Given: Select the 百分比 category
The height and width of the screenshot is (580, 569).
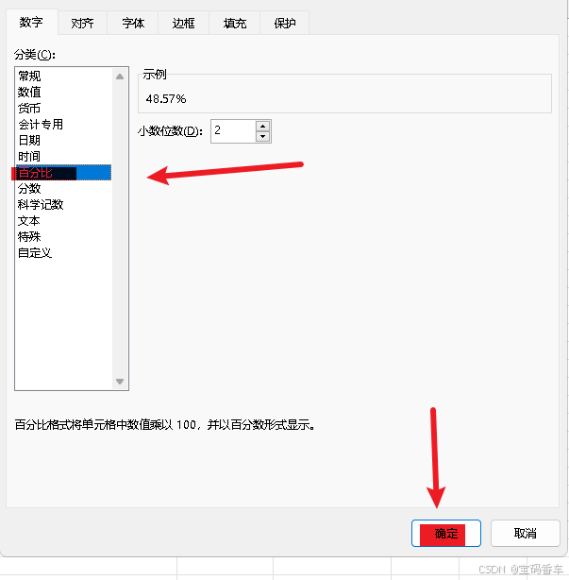Looking at the screenshot, I should pos(63,172).
